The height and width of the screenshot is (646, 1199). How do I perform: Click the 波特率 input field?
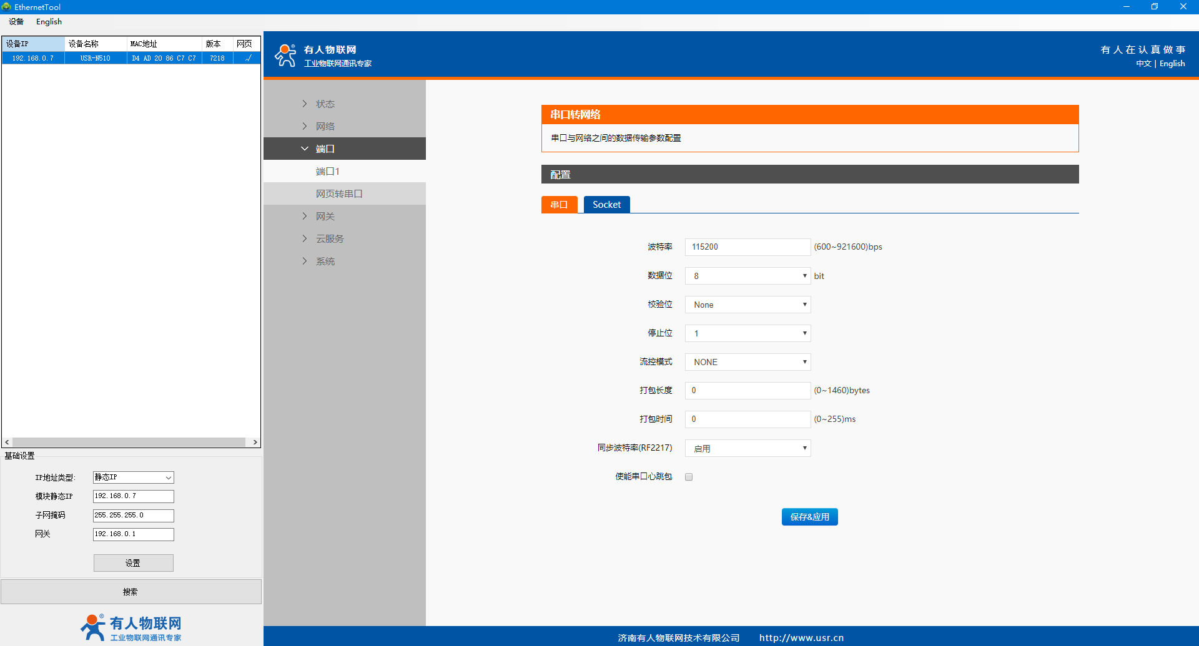pos(748,247)
